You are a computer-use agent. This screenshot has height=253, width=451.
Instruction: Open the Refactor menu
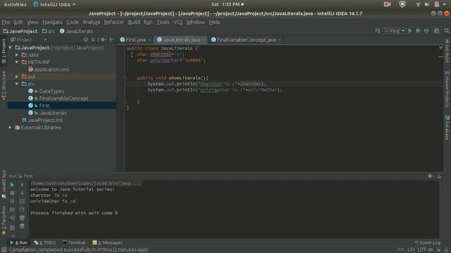[114, 22]
